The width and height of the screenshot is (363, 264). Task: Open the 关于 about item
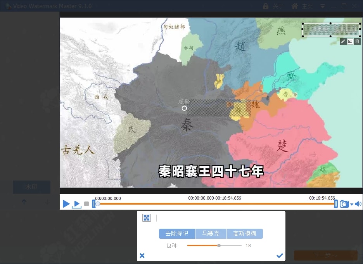[278, 6]
